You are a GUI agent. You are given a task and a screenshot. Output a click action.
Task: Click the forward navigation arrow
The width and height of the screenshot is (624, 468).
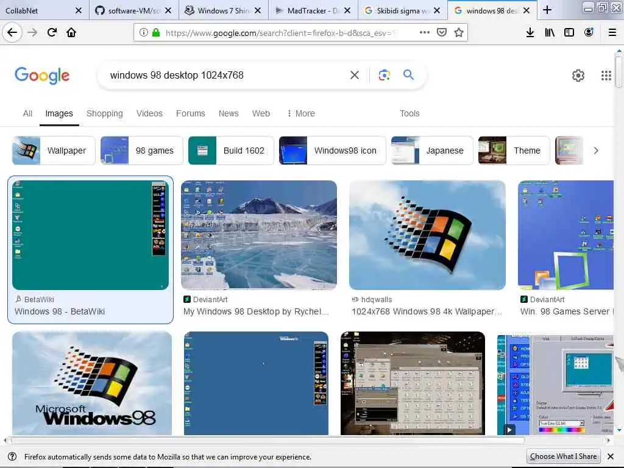32,32
